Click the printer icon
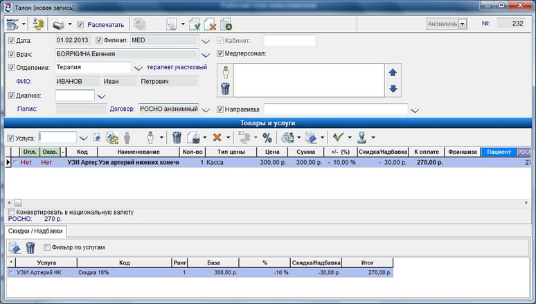Image resolution: width=536 pixels, height=304 pixels. [x=58, y=25]
